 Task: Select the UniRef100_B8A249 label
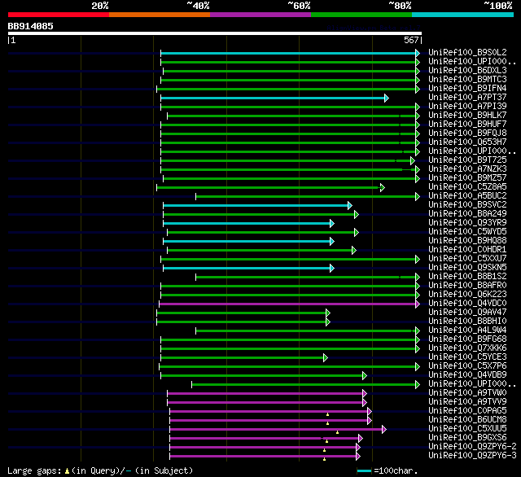click(467, 214)
